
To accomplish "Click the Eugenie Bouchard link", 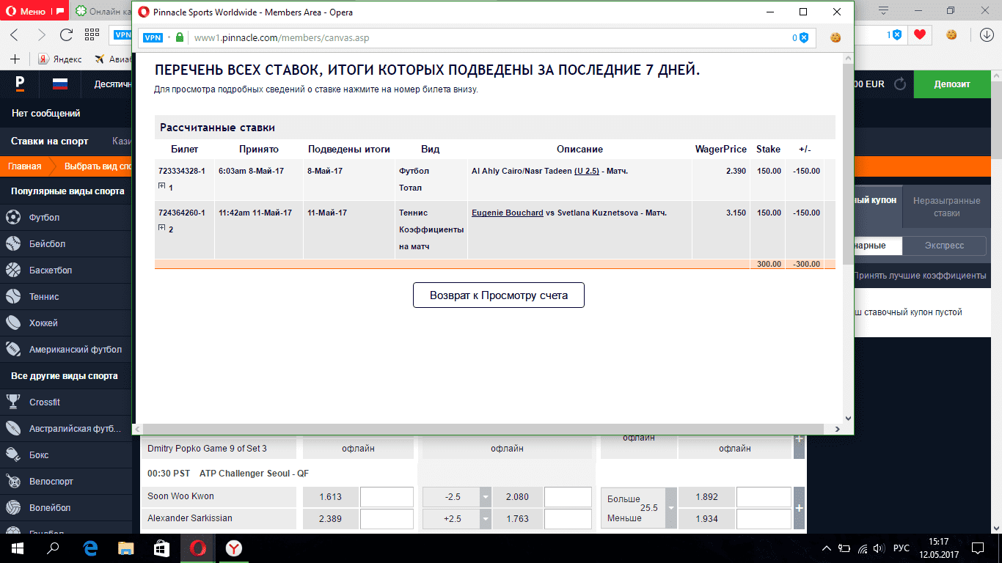I will [x=507, y=213].
